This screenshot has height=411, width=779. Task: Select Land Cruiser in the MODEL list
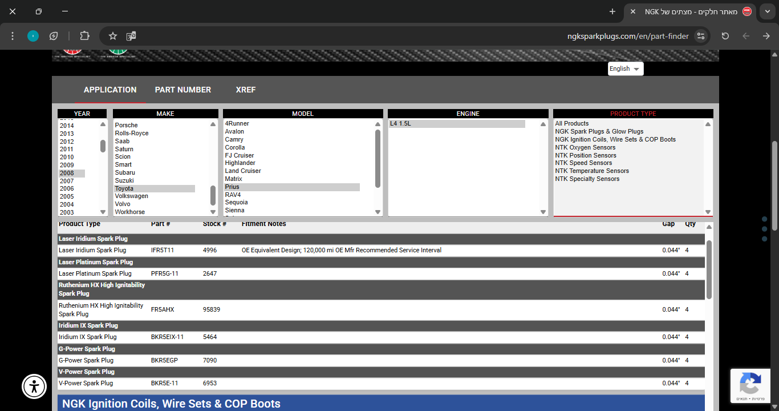(242, 171)
